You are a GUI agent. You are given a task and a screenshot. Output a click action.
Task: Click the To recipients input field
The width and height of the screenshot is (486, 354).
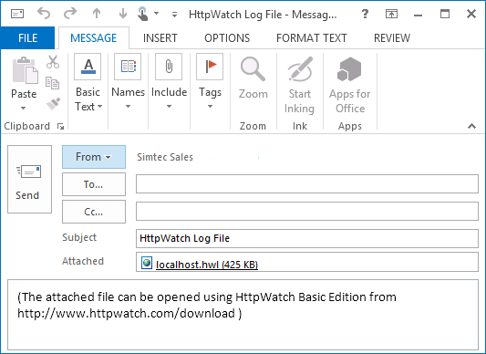307,183
